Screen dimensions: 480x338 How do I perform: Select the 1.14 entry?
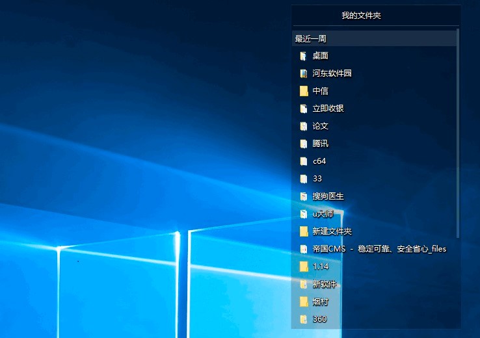point(321,266)
